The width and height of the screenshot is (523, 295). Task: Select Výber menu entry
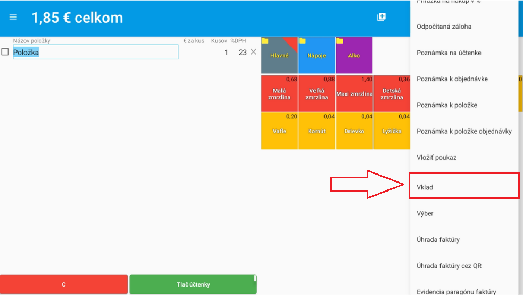pos(463,213)
